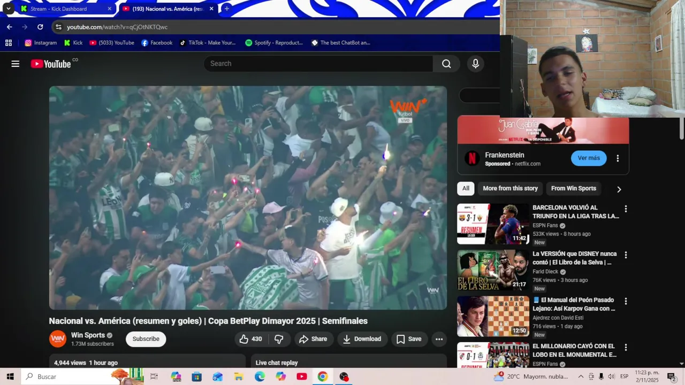This screenshot has height=385, width=685.
Task: Open the Win Sports channel avatar
Action: 58,339
